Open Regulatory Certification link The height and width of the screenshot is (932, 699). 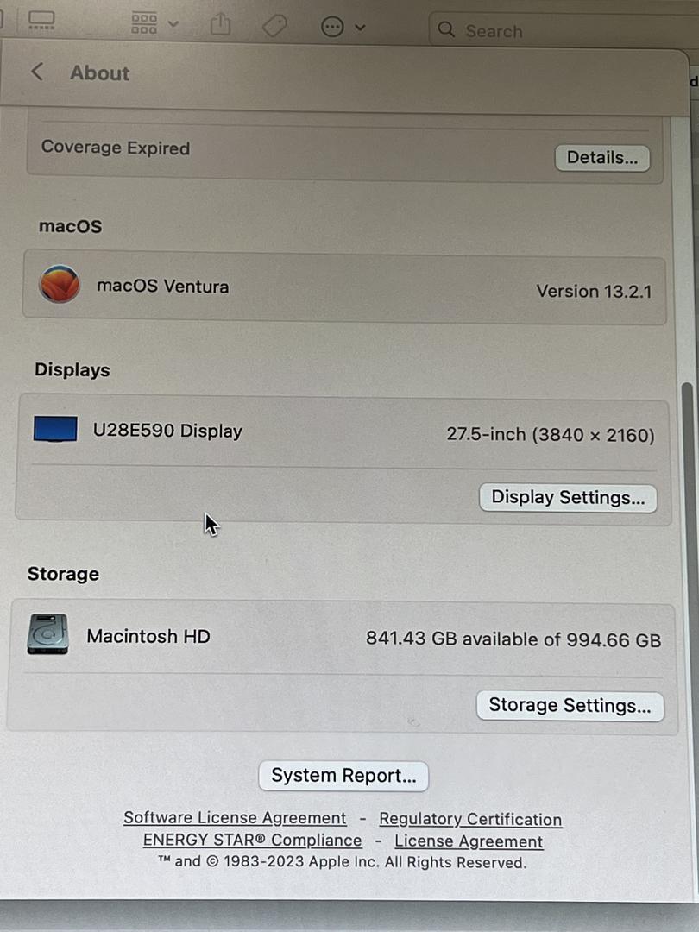[470, 819]
